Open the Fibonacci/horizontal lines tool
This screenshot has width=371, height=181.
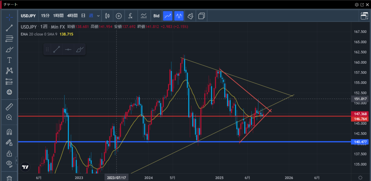[9, 39]
